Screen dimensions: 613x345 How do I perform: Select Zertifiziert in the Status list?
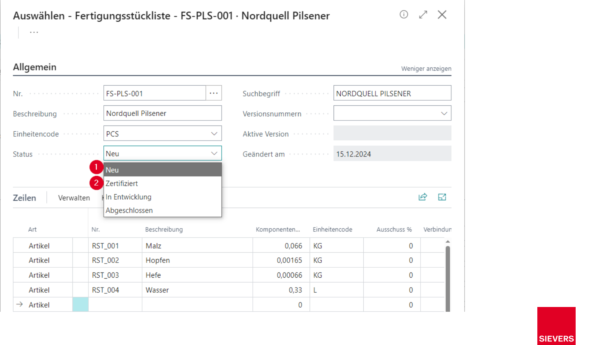coord(163,183)
